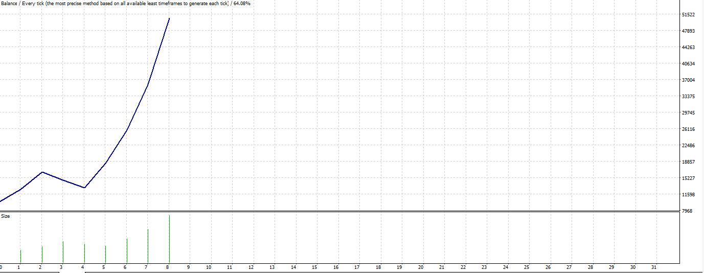
Task: Click the balance line local peak at trade 2
Action: (x=42, y=172)
